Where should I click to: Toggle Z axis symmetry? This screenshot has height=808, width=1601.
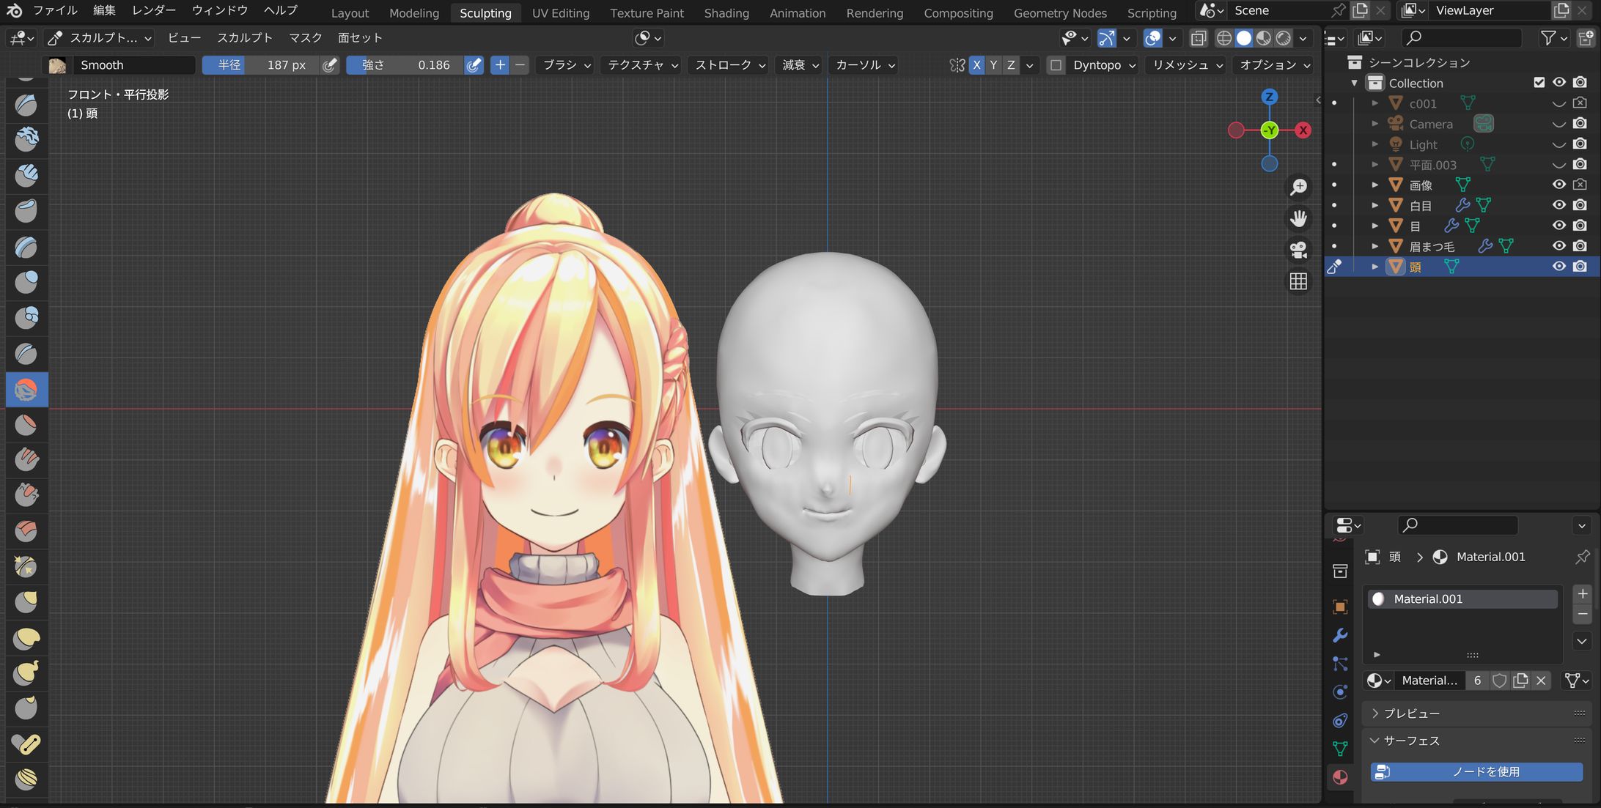tap(1011, 65)
